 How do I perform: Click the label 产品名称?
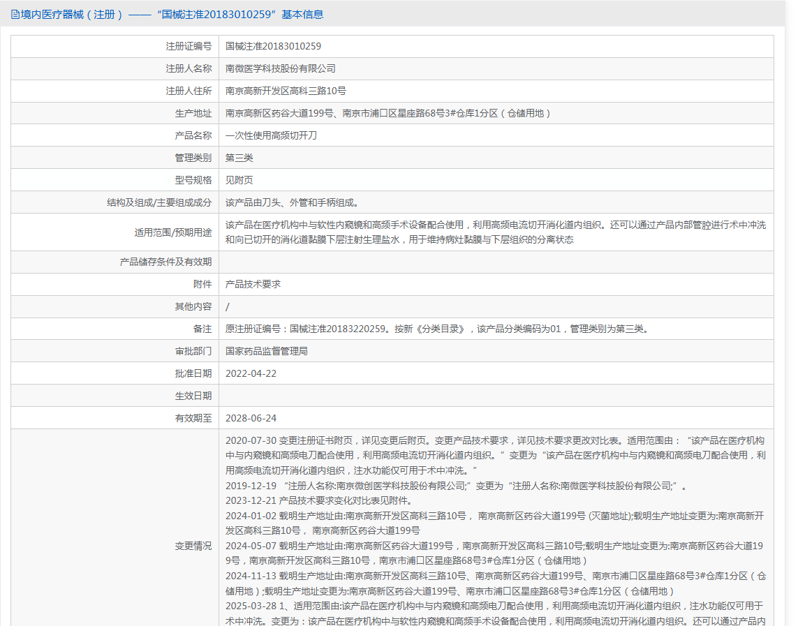(193, 136)
